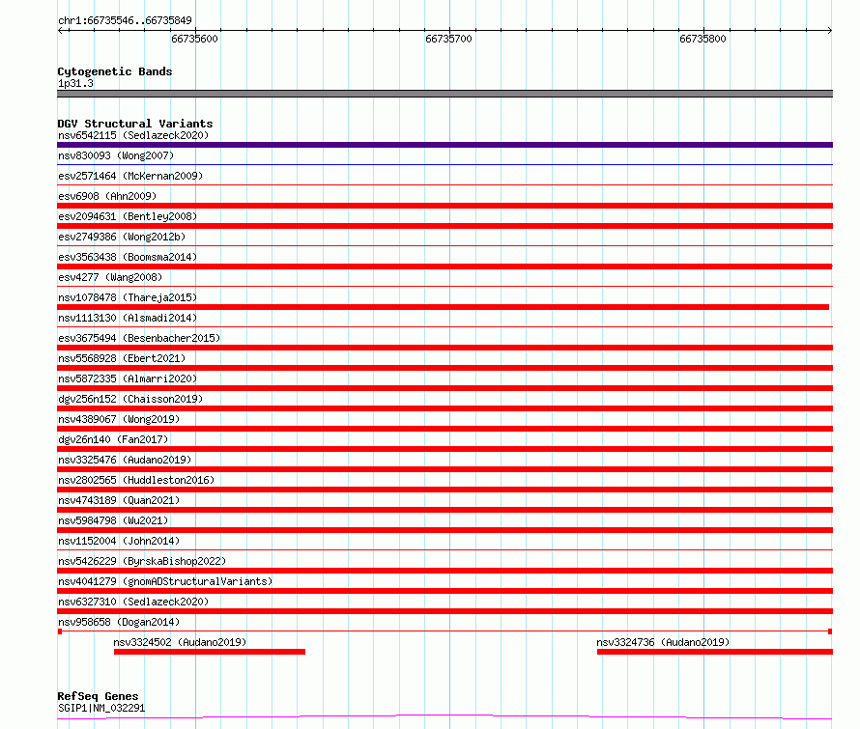860x729 pixels.
Task: Select the 1p31.3 cytogenetic band label
Action: [75, 84]
